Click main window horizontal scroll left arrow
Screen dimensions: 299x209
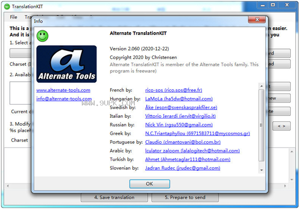click(x=7, y=186)
